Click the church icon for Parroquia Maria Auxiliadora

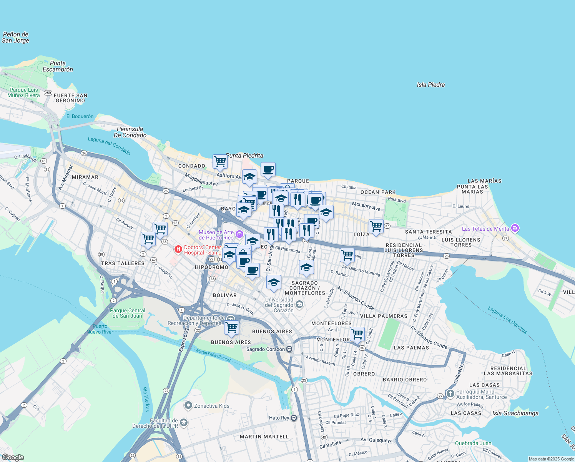pyautogui.click(x=450, y=393)
